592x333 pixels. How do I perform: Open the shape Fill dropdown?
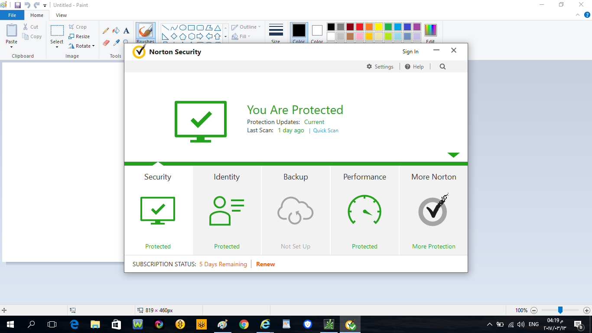tap(241, 36)
